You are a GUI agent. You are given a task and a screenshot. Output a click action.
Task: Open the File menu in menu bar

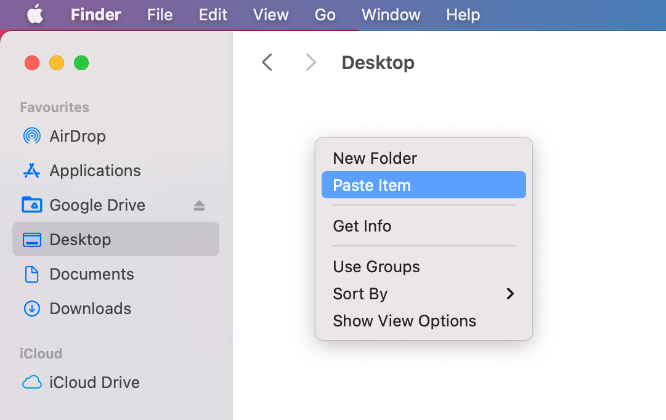tap(160, 15)
